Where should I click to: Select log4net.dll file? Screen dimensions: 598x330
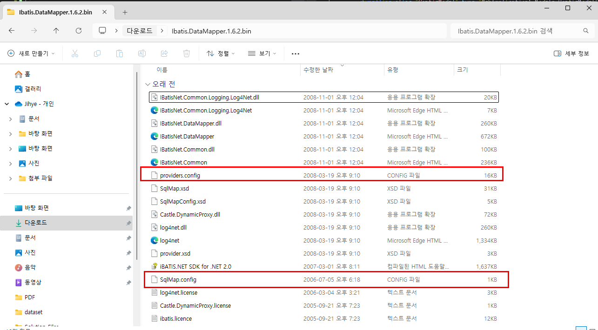(324, 228)
